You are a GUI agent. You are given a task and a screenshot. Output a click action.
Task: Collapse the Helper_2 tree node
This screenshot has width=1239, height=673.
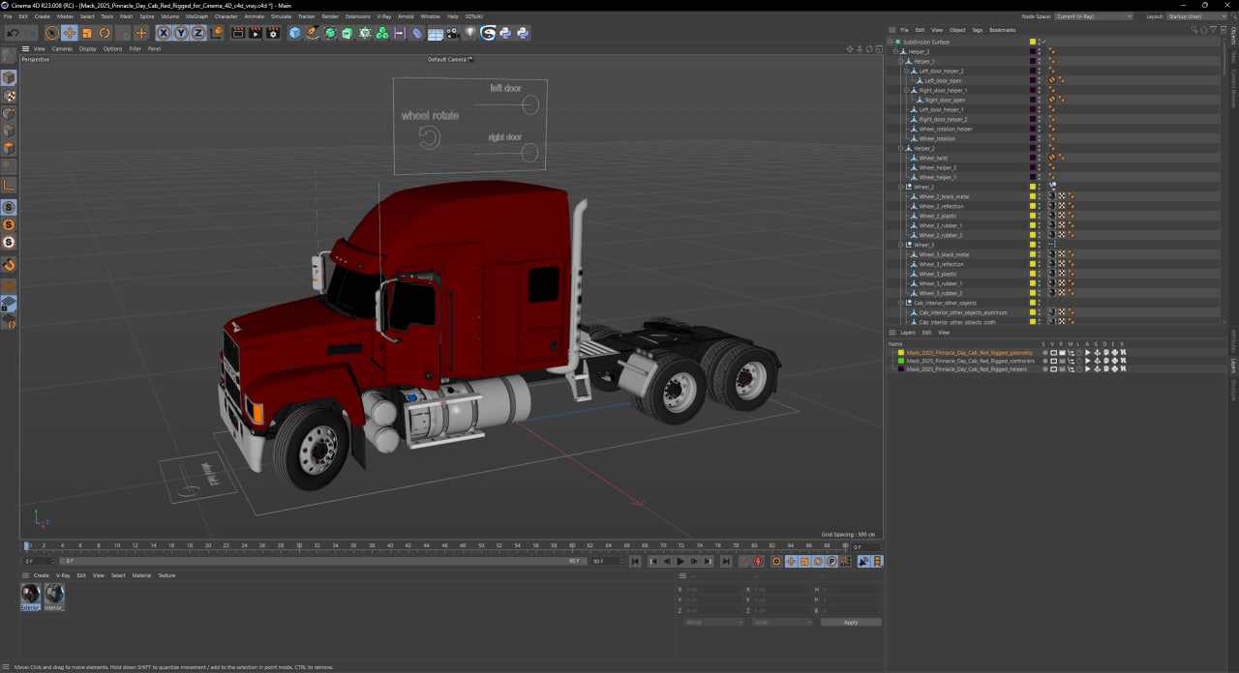click(901, 148)
